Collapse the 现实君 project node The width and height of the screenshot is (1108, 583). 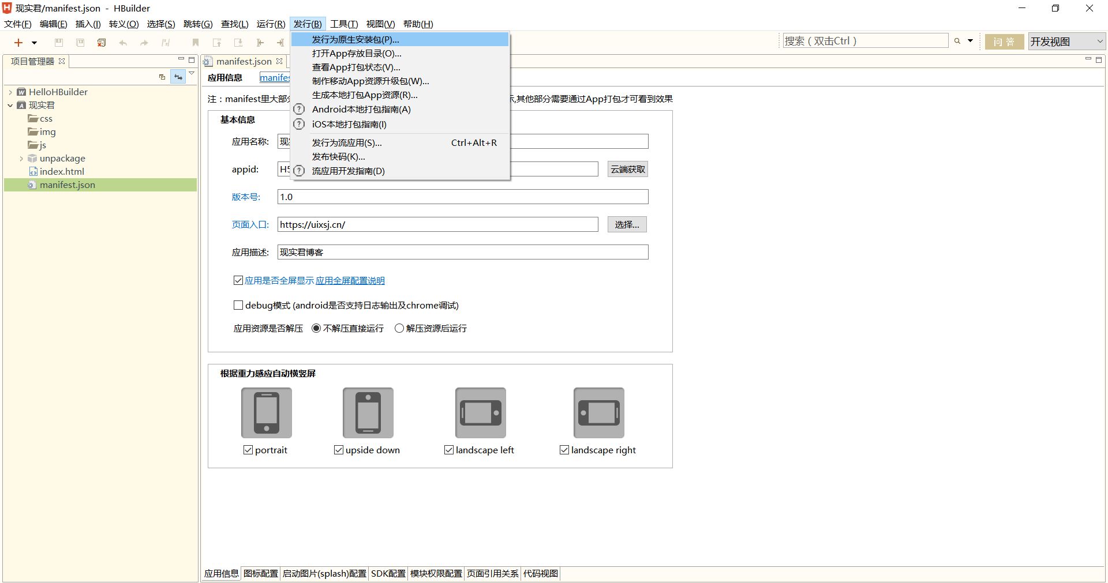[10, 106]
